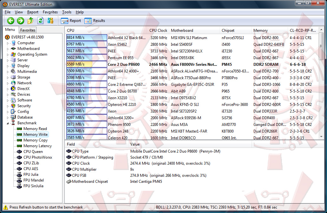Expand the Software tree node arrow
This screenshot has width=327, height=213.
pyautogui.click(x=8, y=100)
